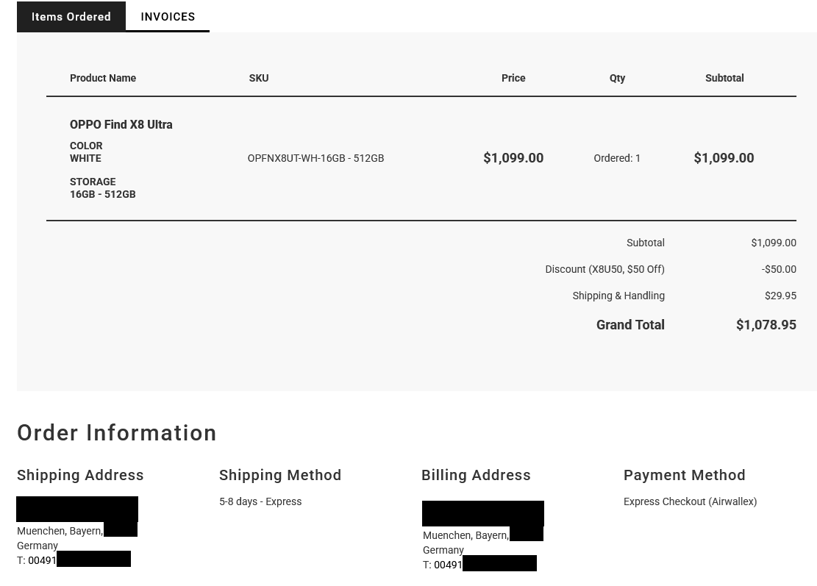Click the Discount (X8U50, $50 Off) label
The image size is (817, 586).
coord(604,269)
